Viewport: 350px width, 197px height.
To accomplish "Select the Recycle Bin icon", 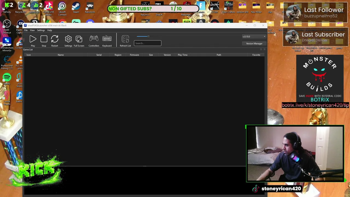I will 21,8.
